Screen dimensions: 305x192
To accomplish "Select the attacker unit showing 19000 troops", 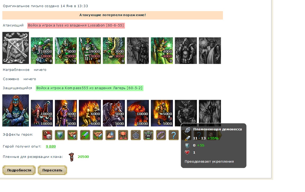I will (90, 51).
